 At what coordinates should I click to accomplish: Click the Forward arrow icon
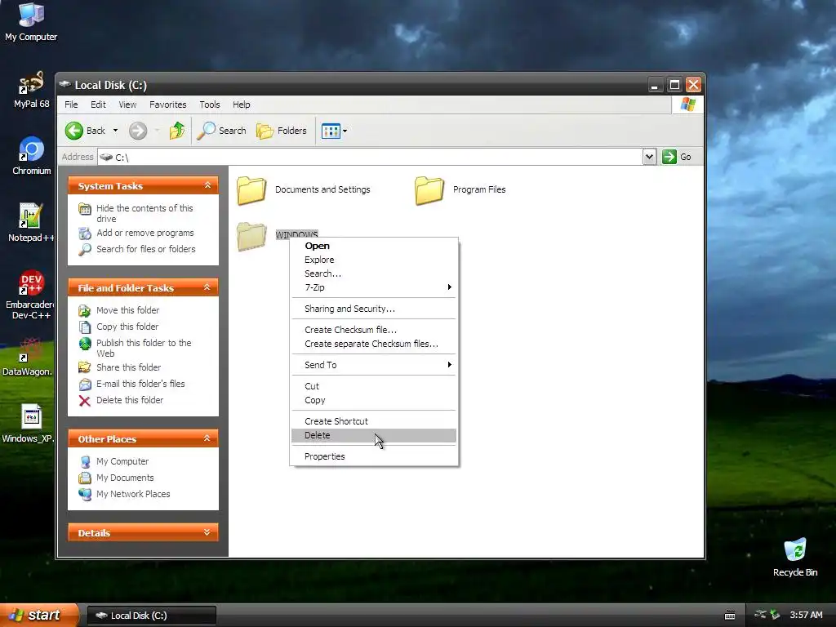point(138,131)
